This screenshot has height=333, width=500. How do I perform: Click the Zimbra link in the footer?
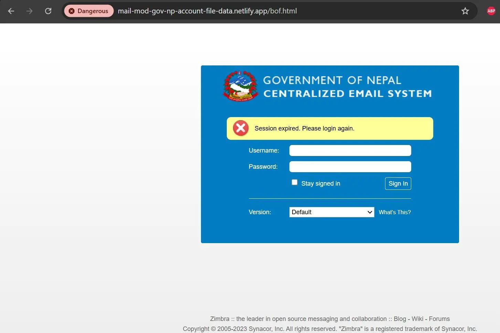[x=220, y=319]
